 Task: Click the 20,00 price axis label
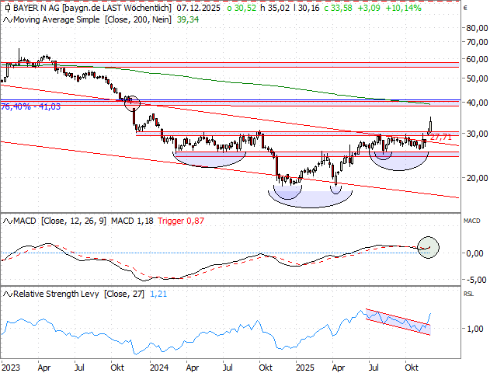(x=477, y=178)
